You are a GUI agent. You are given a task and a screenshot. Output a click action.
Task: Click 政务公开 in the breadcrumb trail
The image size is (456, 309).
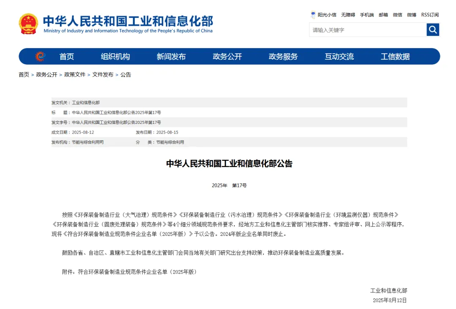point(46,74)
